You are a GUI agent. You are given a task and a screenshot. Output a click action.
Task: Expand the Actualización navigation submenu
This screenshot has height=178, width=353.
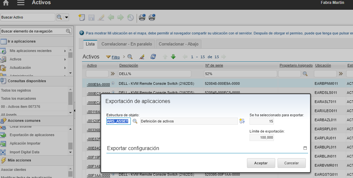coord(65,68)
